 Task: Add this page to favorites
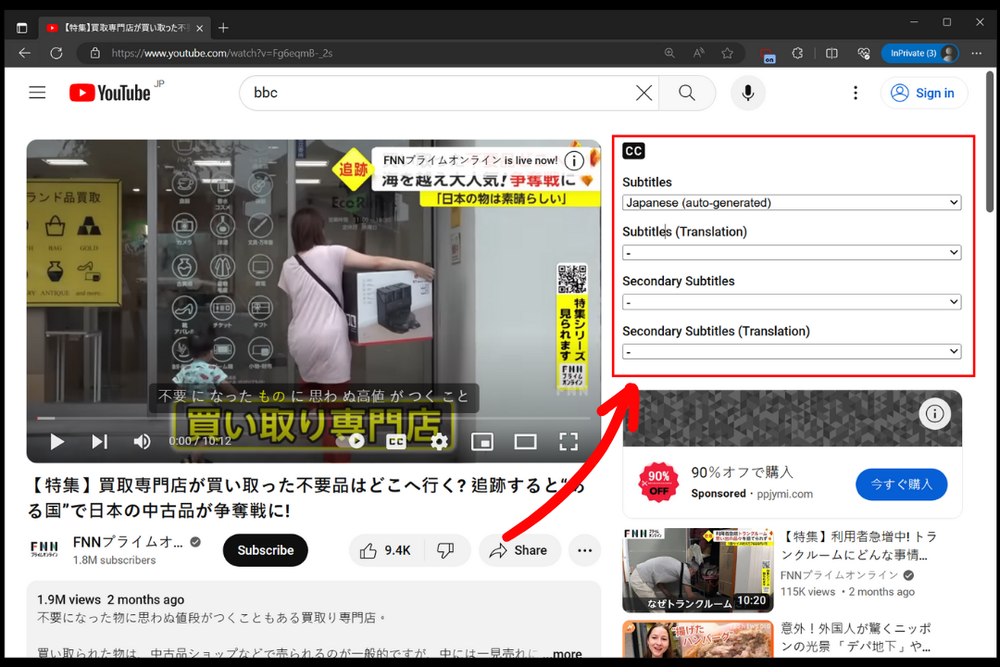click(x=727, y=53)
